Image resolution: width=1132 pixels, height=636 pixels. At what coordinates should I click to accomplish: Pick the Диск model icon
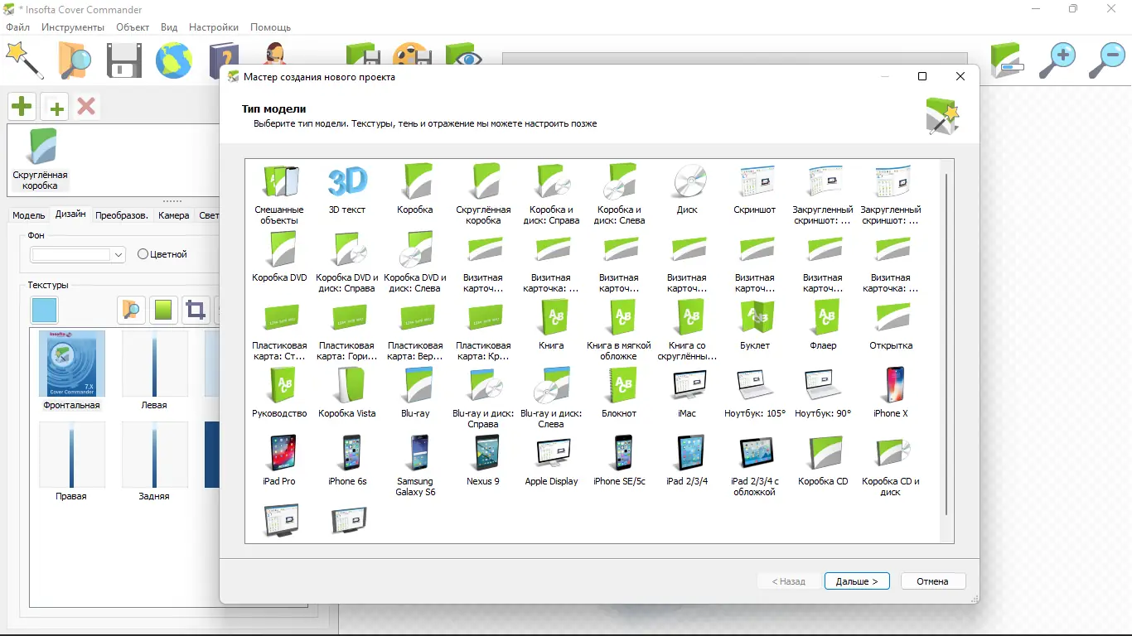click(x=687, y=191)
